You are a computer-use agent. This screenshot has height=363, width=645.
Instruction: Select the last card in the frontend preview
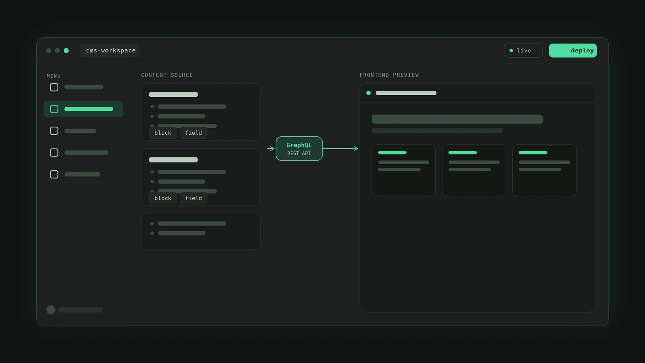544,171
